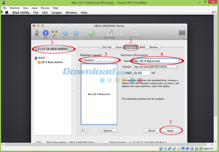Image resolution: width=219 pixels, height=152 pixels.
Task: Click the horizontal scrollbar left arrow
Action: tap(3, 145)
